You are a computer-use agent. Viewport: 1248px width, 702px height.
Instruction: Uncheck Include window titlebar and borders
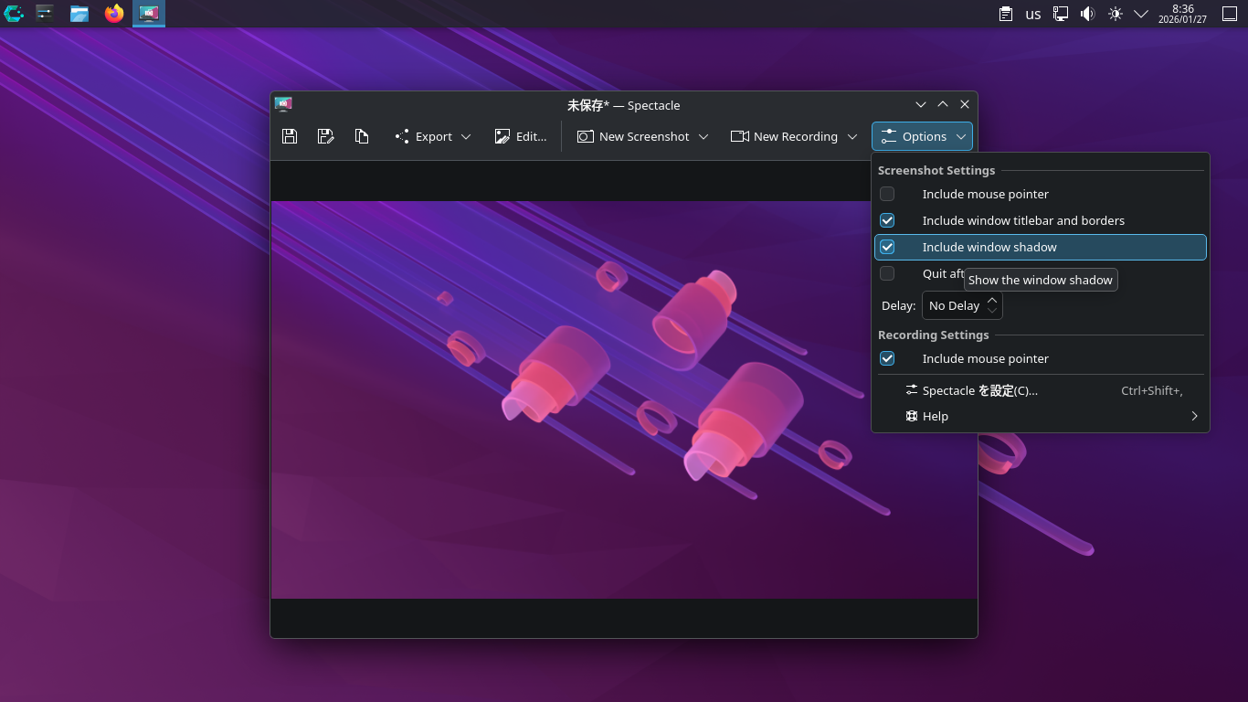point(887,220)
